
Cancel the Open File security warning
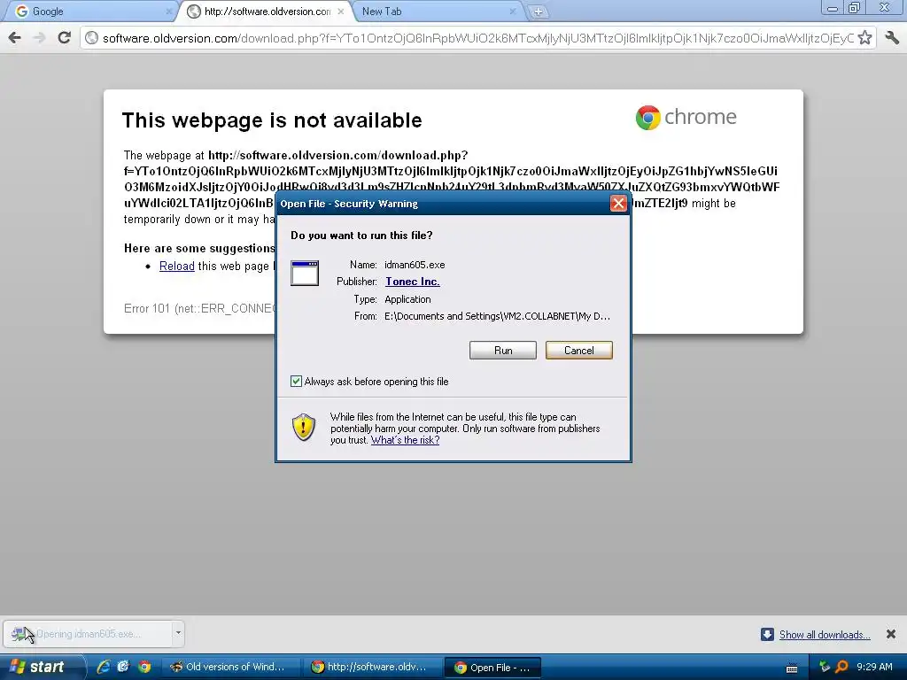point(578,351)
